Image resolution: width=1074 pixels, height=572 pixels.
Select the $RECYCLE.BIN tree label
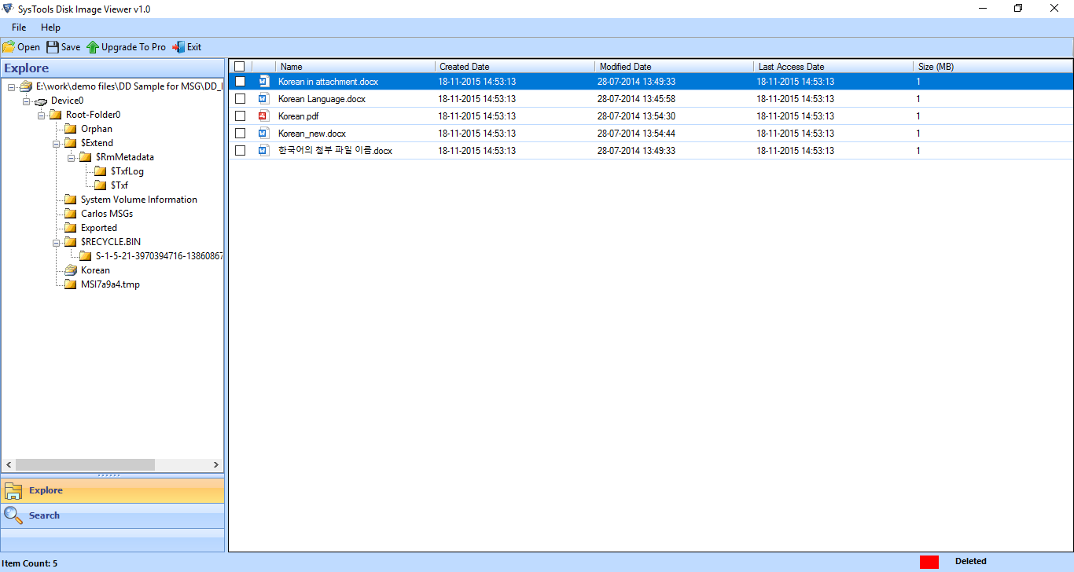pyautogui.click(x=111, y=242)
